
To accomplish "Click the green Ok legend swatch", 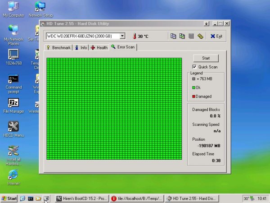I will (193, 88).
